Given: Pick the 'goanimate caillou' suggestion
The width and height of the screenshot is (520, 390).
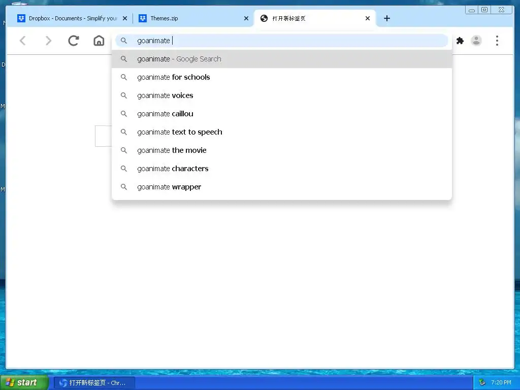Looking at the screenshot, I should pyautogui.click(x=282, y=114).
